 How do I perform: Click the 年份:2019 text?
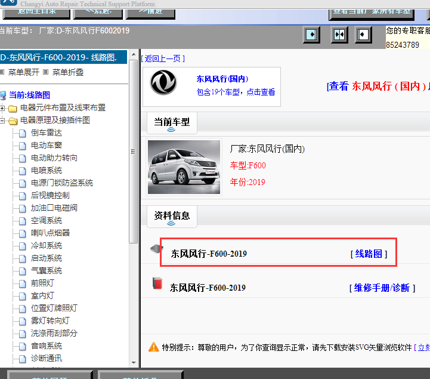pos(248,182)
